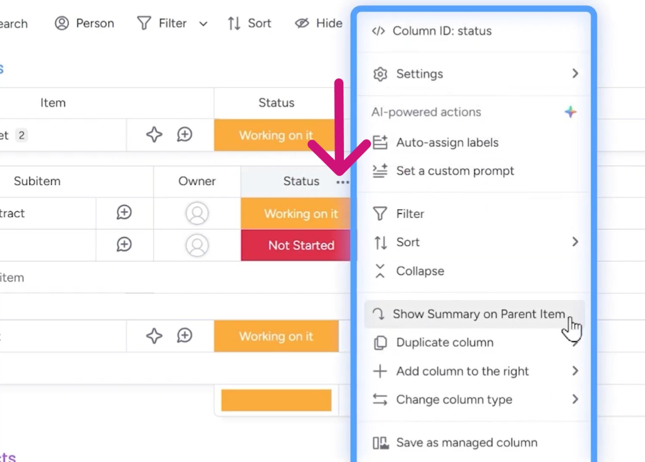This screenshot has width=645, height=462.
Task: Click Duplicate column in the menu
Action: (x=445, y=342)
